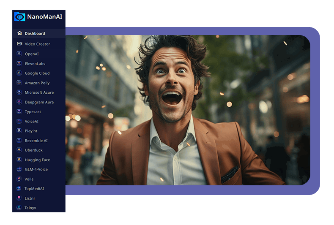Click the Telnyx sidebar icon
Viewport: 334px width, 225px height.
point(19,208)
